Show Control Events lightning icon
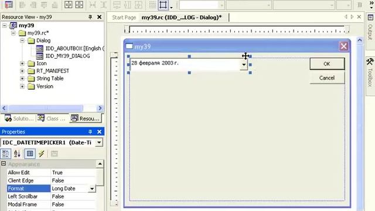Screen dimensions: 375x211 [x=42, y=154]
